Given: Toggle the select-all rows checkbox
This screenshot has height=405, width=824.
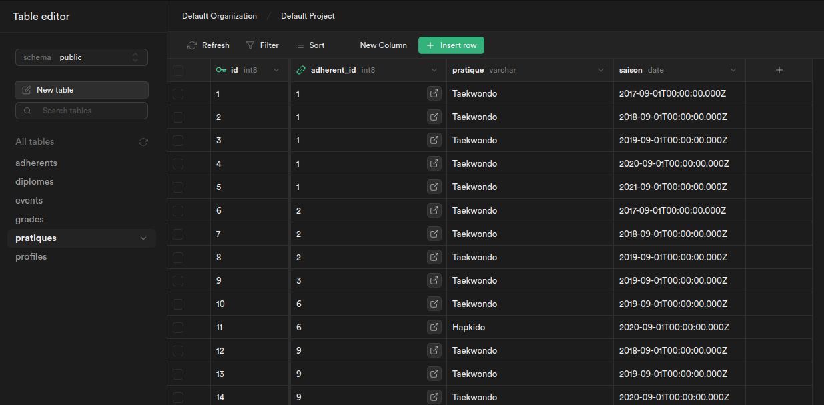Looking at the screenshot, I should point(178,71).
